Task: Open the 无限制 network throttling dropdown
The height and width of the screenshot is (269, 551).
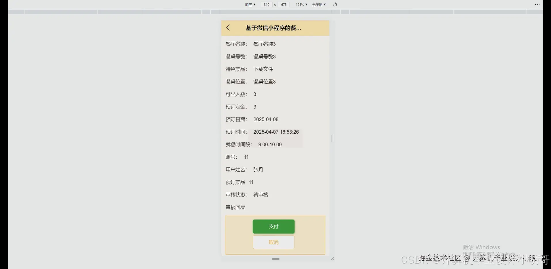Action: pos(318,4)
